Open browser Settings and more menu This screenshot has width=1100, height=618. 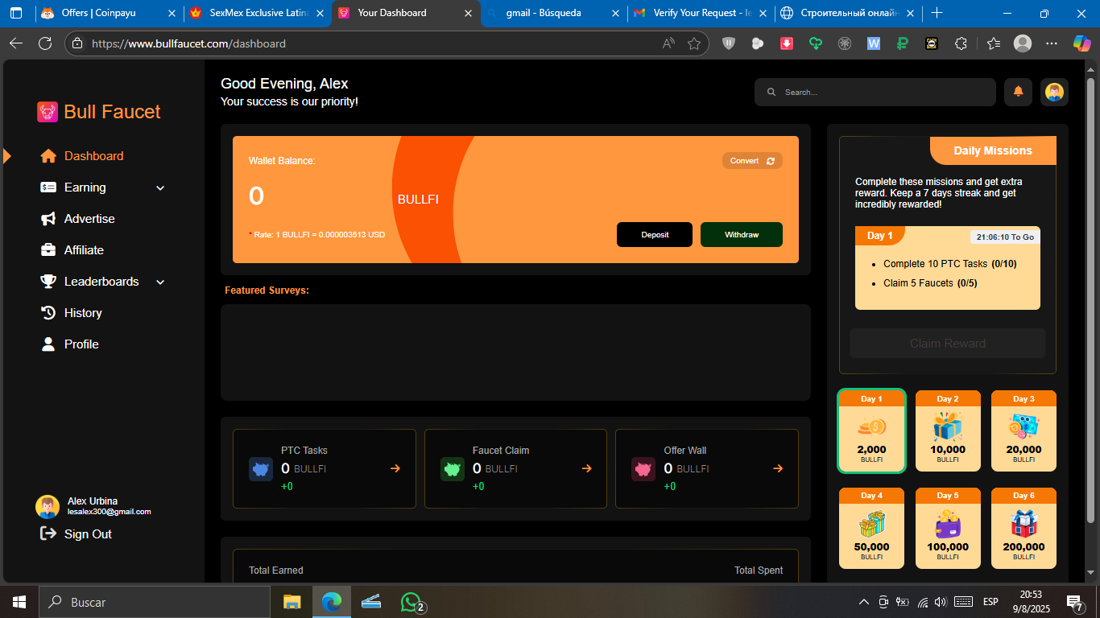click(x=1052, y=43)
